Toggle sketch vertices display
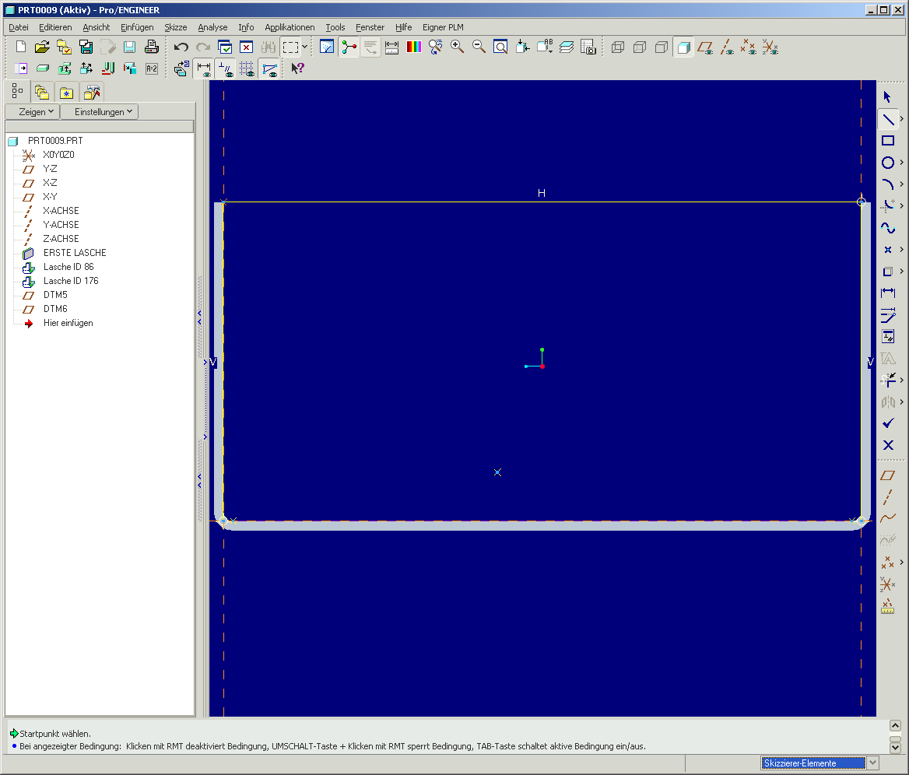 pyautogui.click(x=269, y=69)
